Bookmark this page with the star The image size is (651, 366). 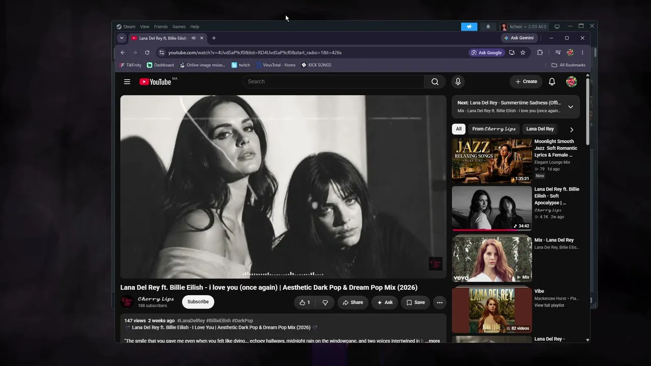click(523, 52)
